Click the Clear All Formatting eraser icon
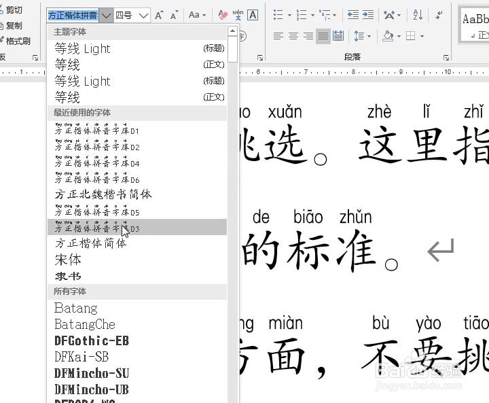Image resolution: width=489 pixels, height=403 pixels. pyautogui.click(x=223, y=15)
